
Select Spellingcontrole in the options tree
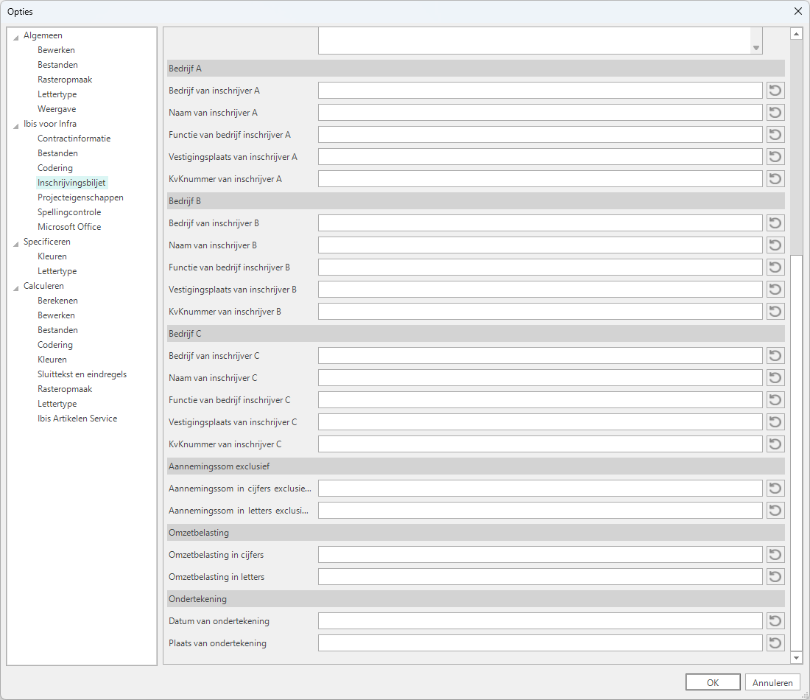pyautogui.click(x=69, y=212)
